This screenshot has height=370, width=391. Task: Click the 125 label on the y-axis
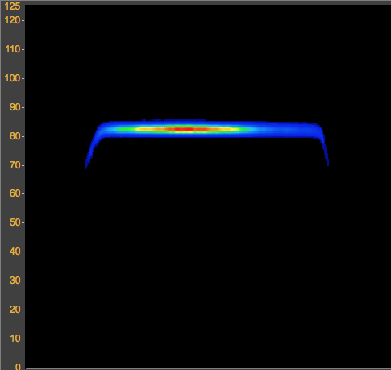(12, 6)
